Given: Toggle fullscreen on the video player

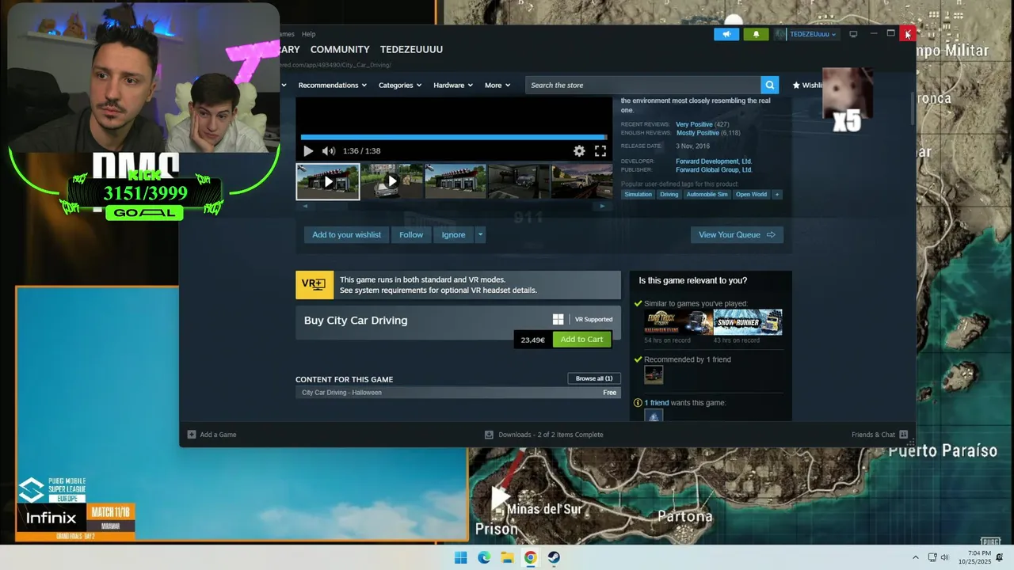Looking at the screenshot, I should tap(600, 151).
